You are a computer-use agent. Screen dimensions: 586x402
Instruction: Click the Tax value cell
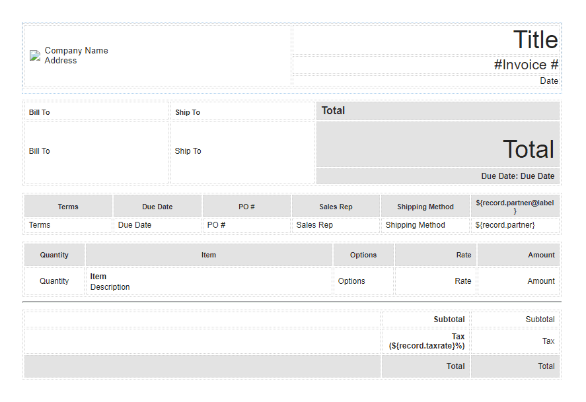[x=515, y=341]
